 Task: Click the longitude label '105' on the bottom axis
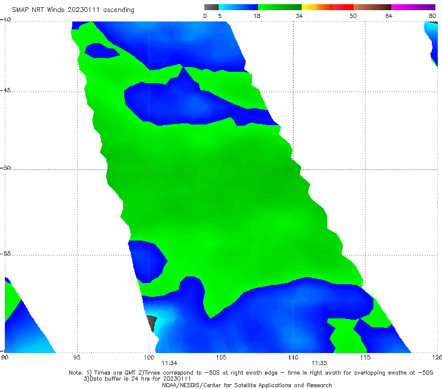[x=221, y=357]
